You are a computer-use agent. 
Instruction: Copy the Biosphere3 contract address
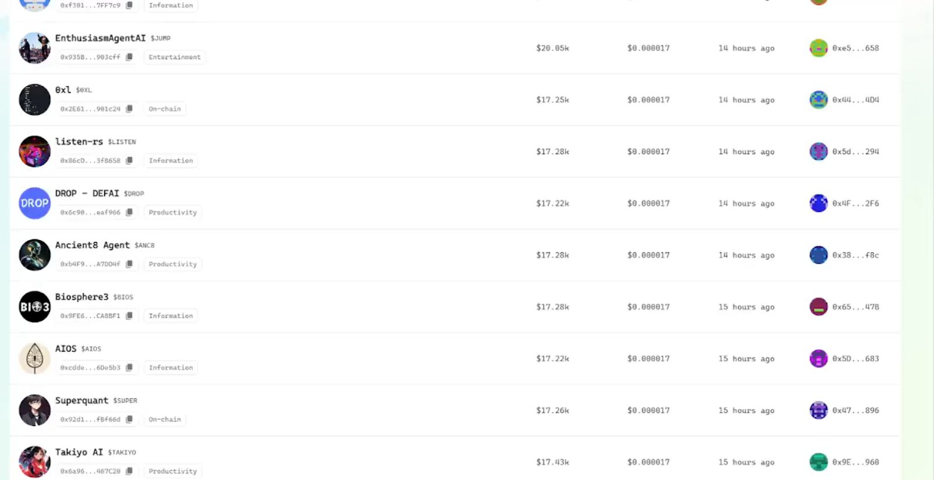point(129,316)
